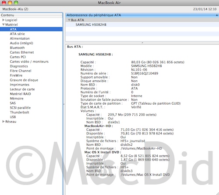Click the mount point /Volumes/MacBookAir-HD
Viewport: 219px width, 195px height.
point(141,148)
